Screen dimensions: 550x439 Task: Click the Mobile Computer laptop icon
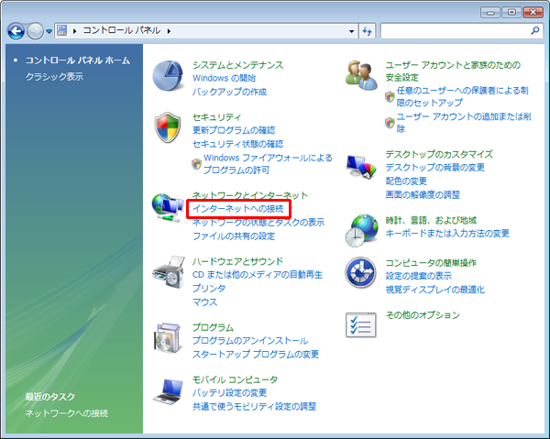169,391
